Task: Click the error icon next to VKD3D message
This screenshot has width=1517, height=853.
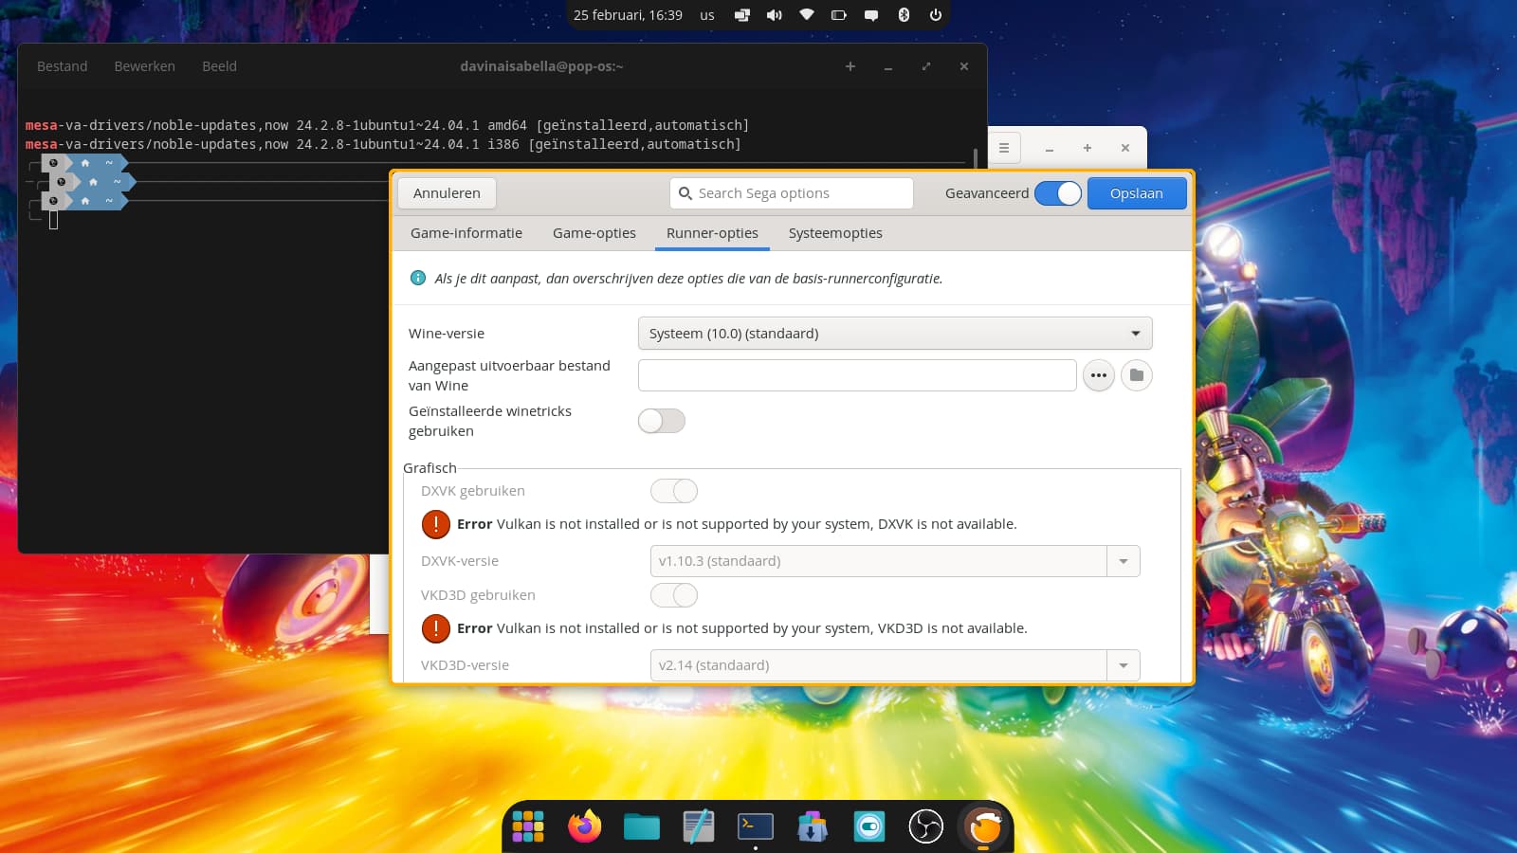Action: click(x=436, y=628)
